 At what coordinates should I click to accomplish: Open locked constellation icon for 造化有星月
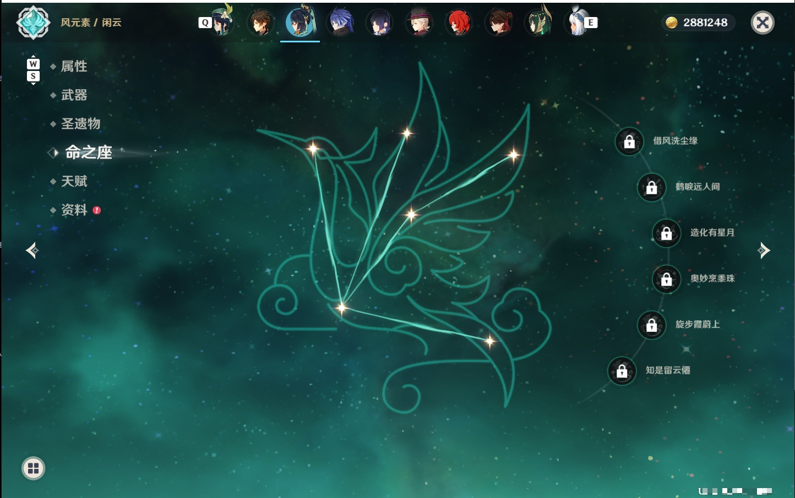pos(667,233)
